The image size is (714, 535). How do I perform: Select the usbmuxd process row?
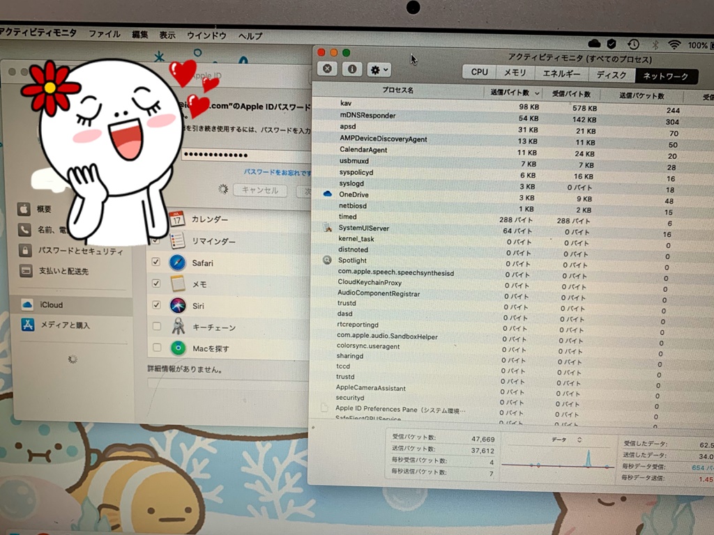click(513, 163)
